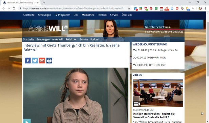
Task: Open the striped color bars extension icon
Action: [140, 8]
